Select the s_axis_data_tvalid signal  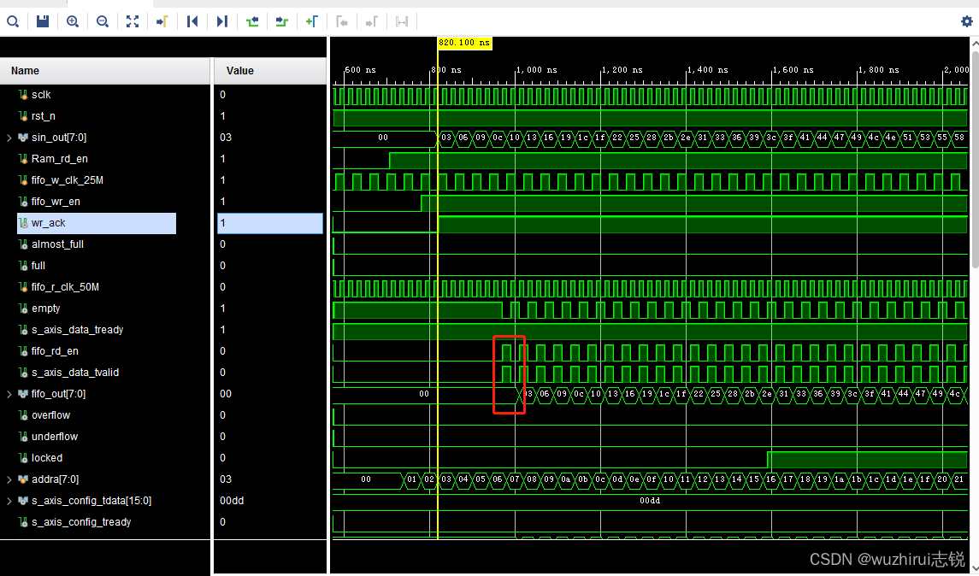pyautogui.click(x=75, y=373)
